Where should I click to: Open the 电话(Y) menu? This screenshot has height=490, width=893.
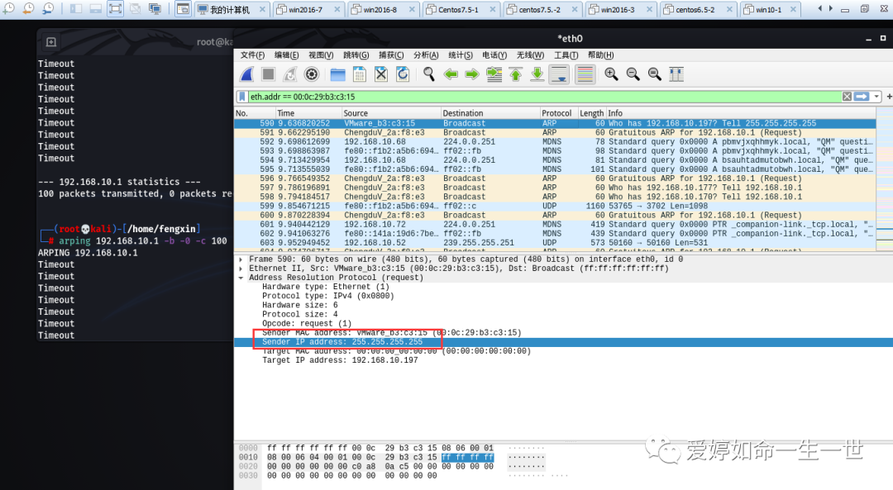[494, 55]
